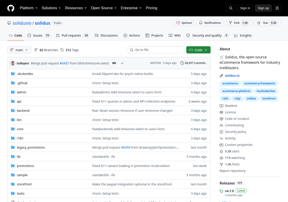Open the promotions folder name
The height and width of the screenshot is (202, 288).
tap(26, 166)
